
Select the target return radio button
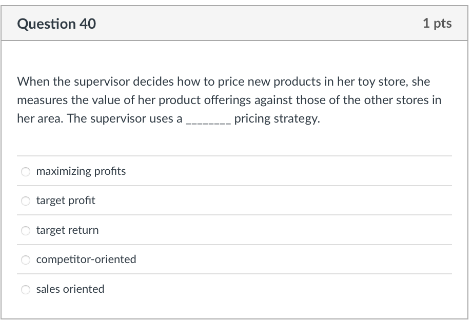pos(26,231)
